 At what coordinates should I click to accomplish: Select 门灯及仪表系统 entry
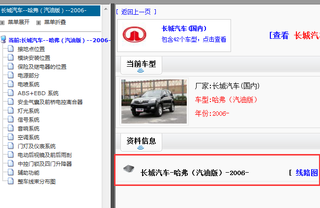click(x=36, y=146)
